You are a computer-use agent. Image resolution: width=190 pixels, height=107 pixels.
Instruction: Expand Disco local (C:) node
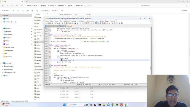click(x=2, y=66)
